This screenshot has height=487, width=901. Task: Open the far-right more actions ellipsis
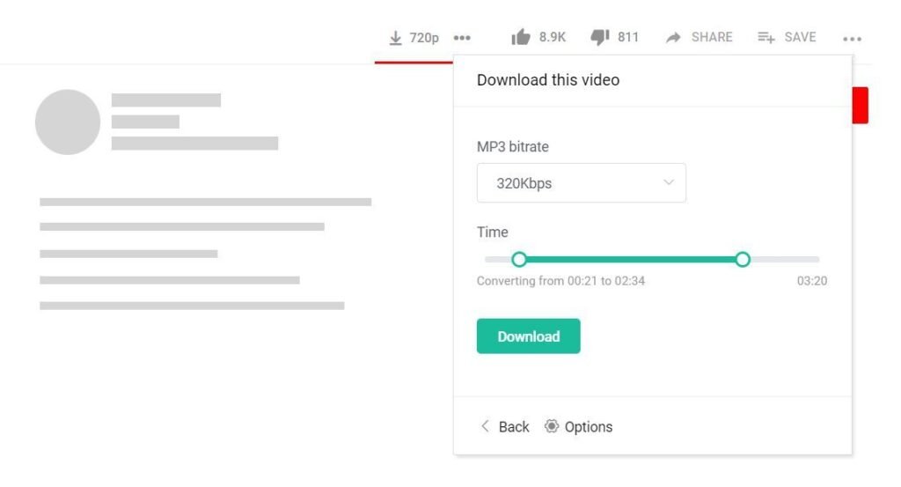coord(852,39)
